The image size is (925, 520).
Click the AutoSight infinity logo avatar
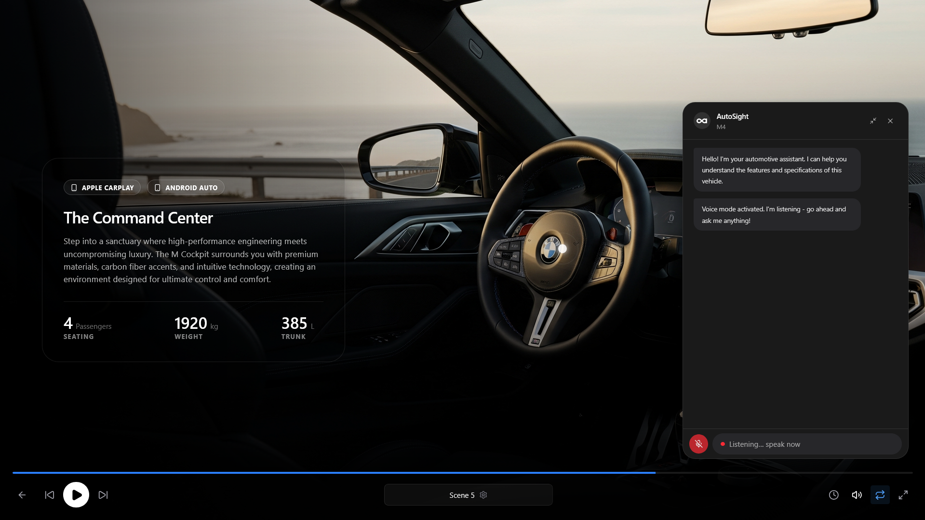[x=702, y=121]
